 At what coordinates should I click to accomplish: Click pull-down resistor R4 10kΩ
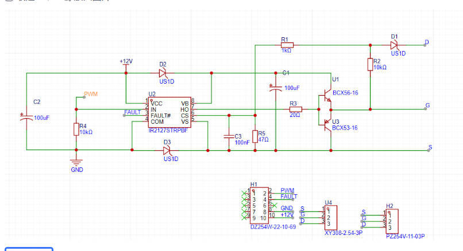(76, 130)
